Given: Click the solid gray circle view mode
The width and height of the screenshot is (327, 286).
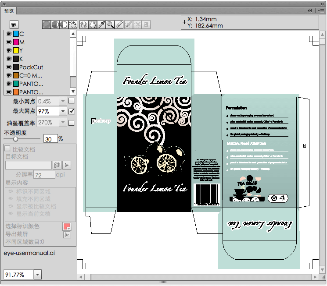Looking at the screenshot, I should [47, 25].
